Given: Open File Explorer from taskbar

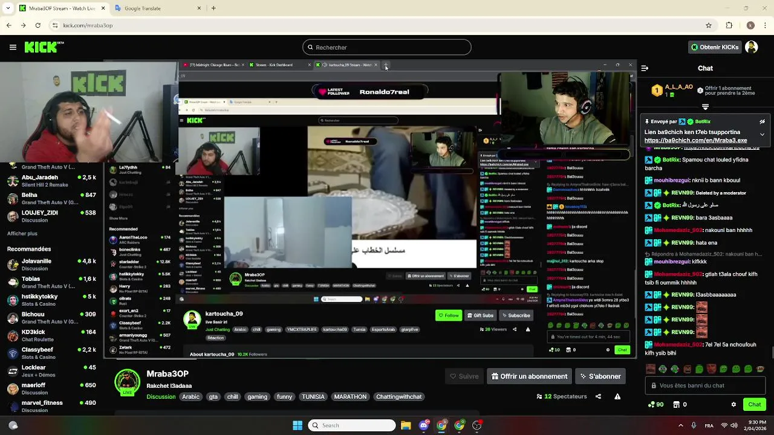Looking at the screenshot, I should tap(406, 425).
